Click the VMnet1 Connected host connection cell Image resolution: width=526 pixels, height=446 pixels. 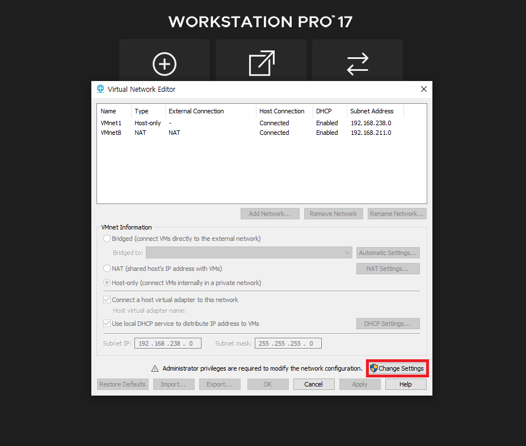[x=274, y=123]
